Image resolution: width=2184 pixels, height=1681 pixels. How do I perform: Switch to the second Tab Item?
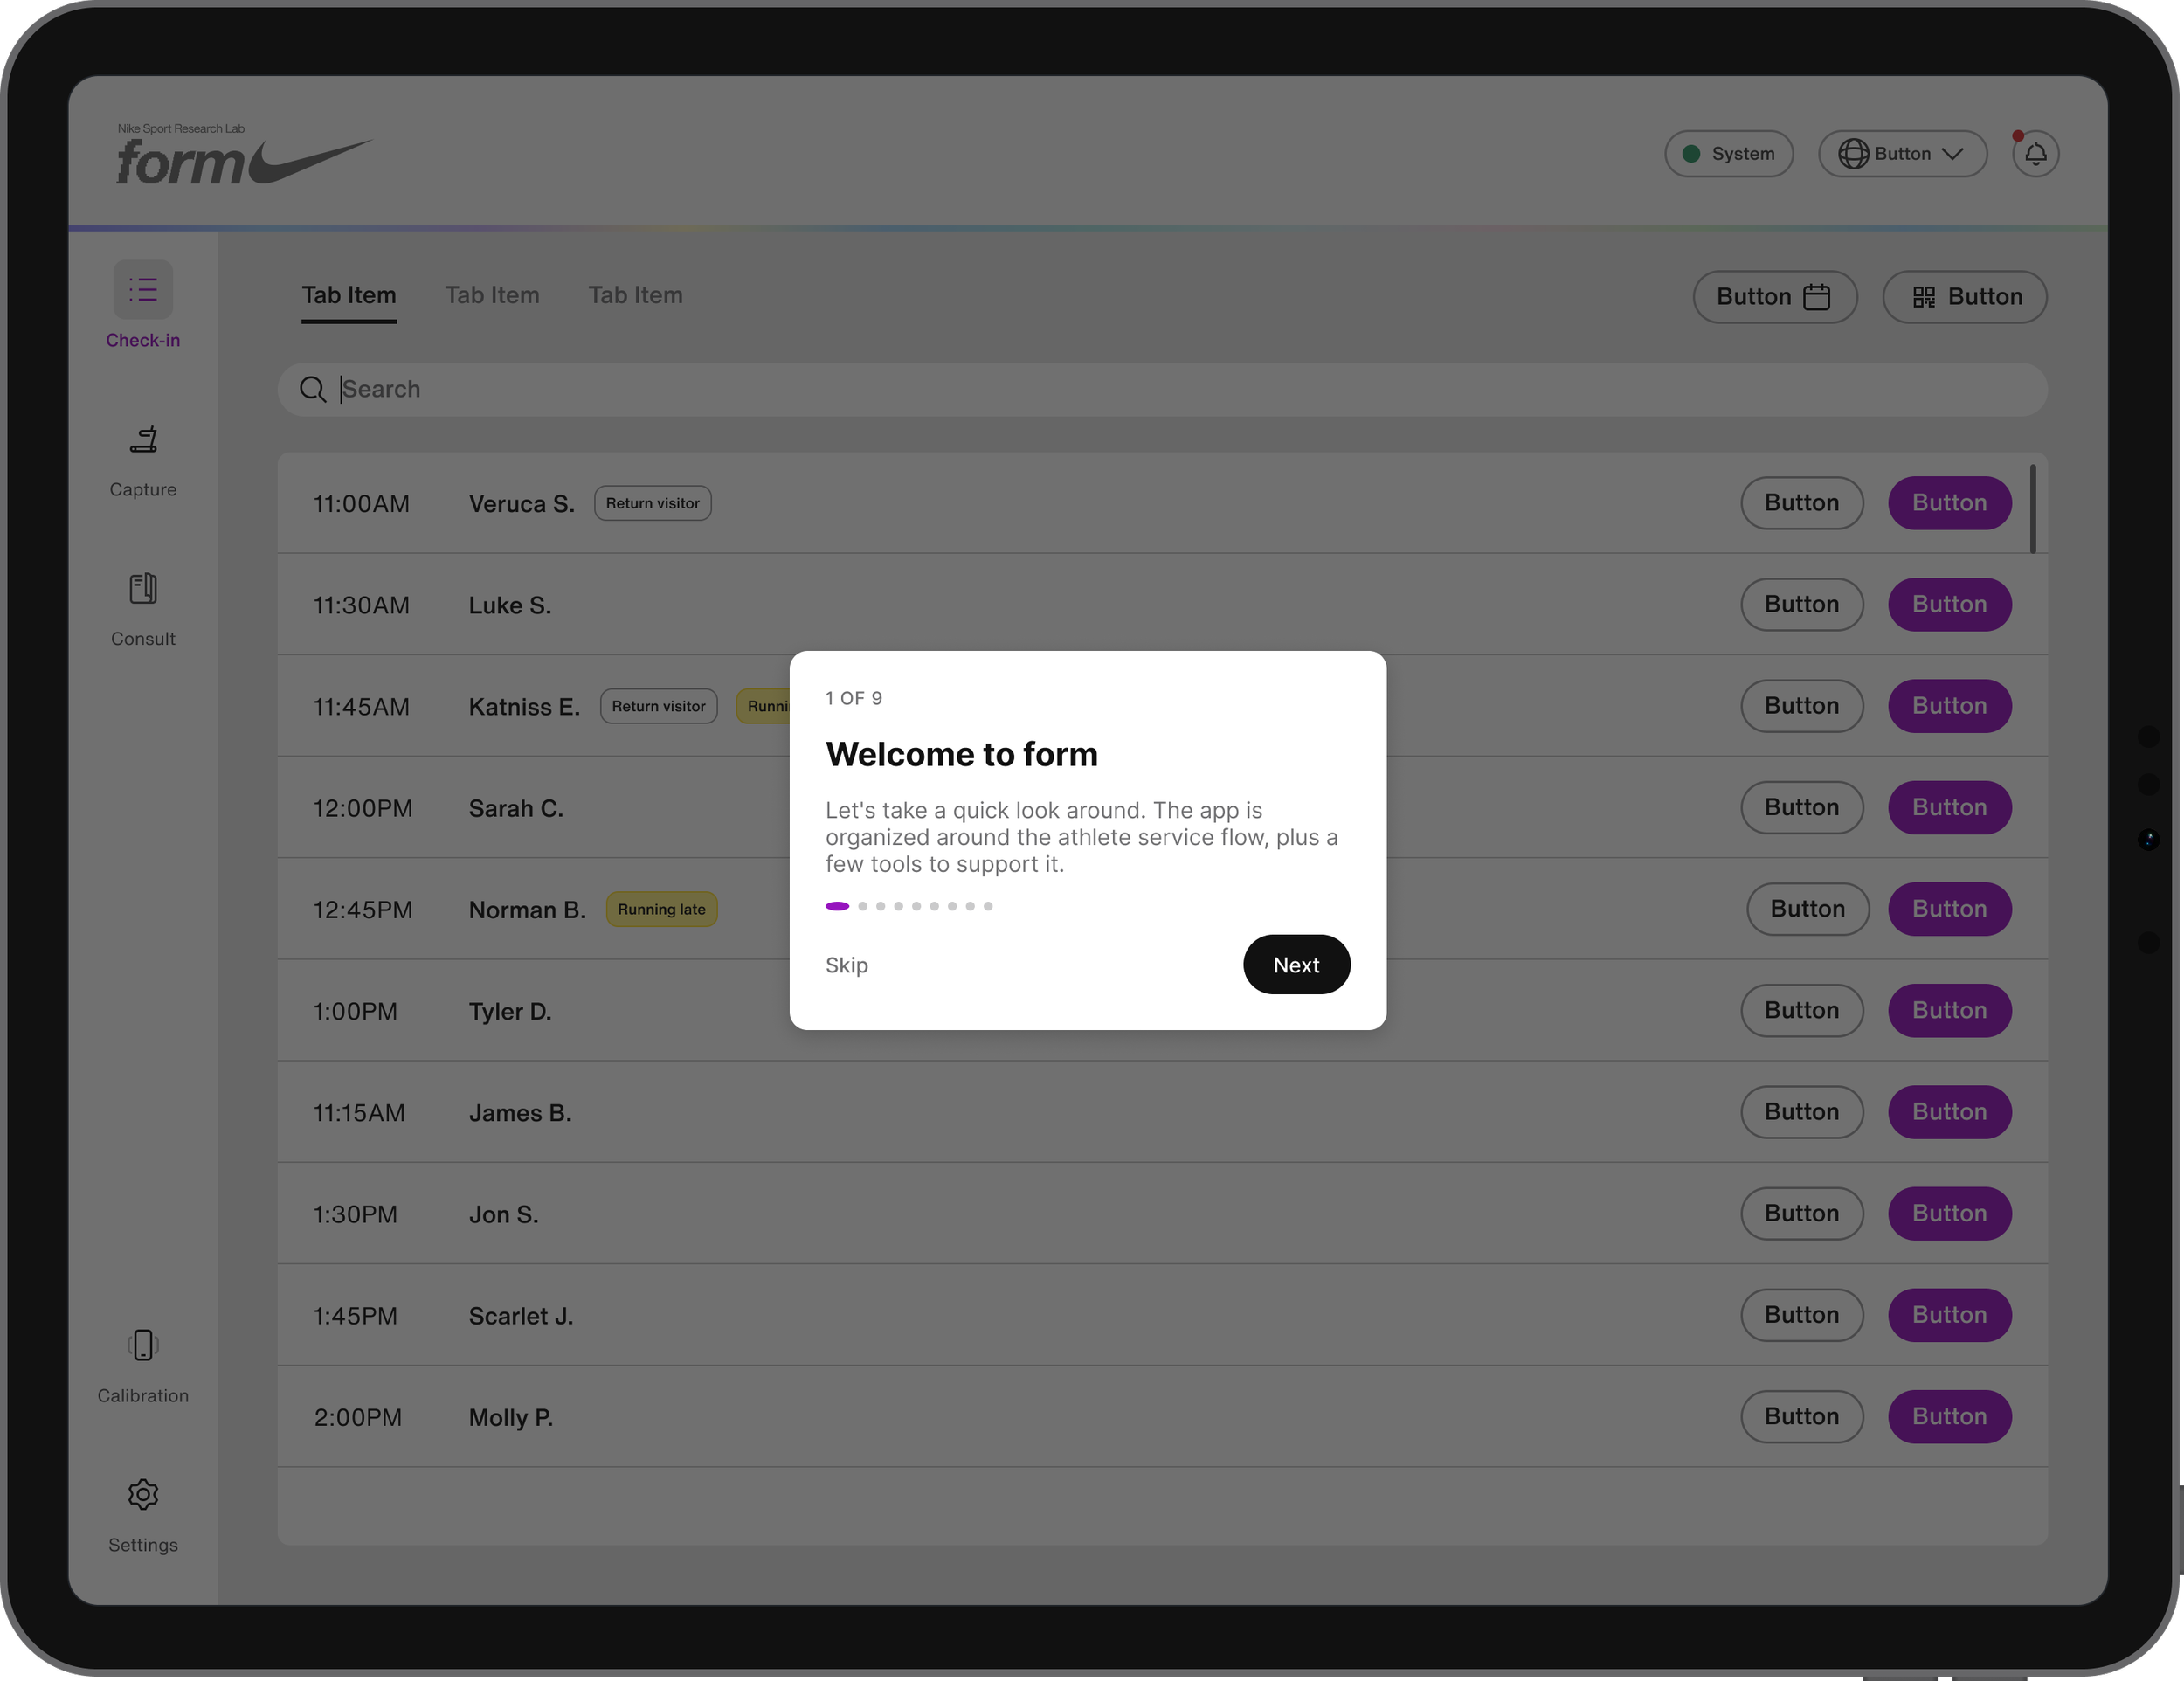click(x=492, y=295)
